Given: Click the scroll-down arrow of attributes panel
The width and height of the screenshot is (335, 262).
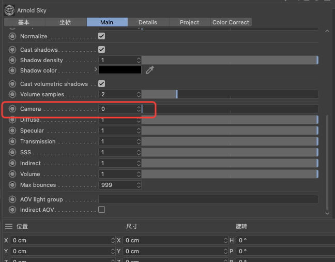Looking at the screenshot, I should tap(327, 213).
